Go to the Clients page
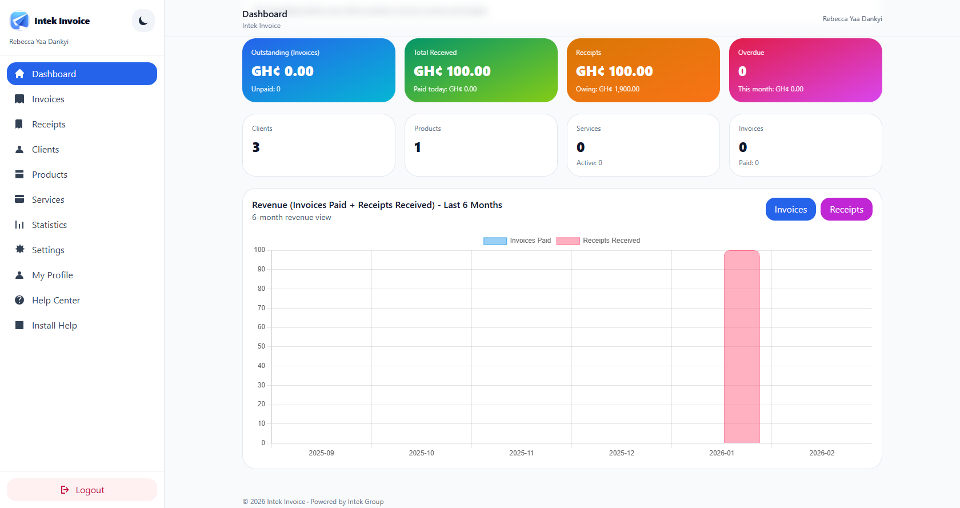960x508 pixels. coord(82,149)
